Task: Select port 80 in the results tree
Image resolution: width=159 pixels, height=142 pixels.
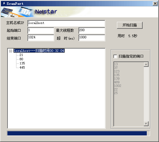Action: 21,59
